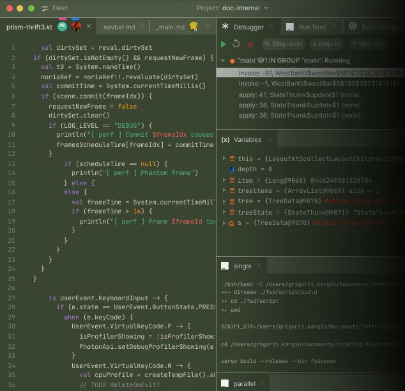
Task: Click the cargo build --release terminal line
Action: tap(279, 361)
